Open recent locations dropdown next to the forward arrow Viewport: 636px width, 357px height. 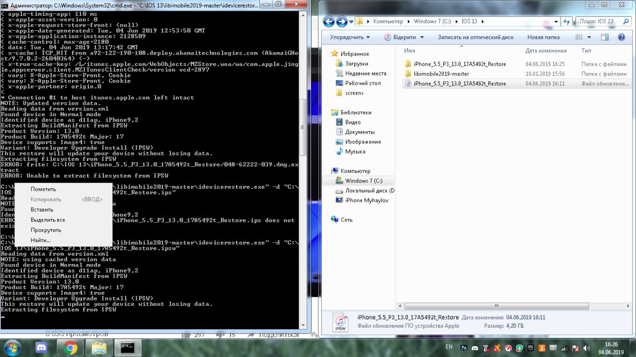pyautogui.click(x=351, y=22)
